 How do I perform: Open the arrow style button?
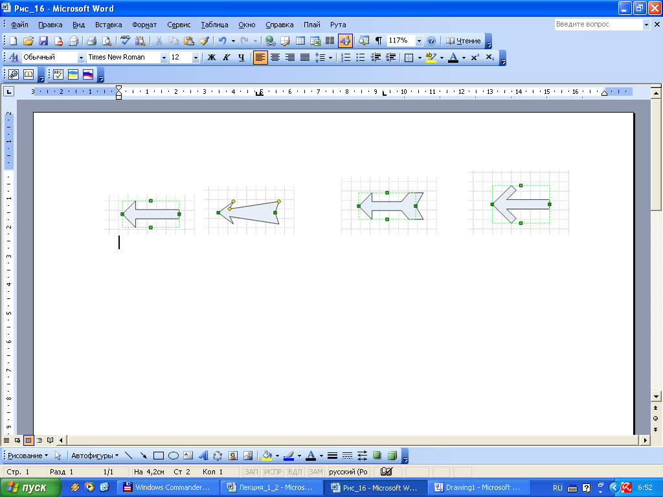pyautogui.click(x=362, y=456)
